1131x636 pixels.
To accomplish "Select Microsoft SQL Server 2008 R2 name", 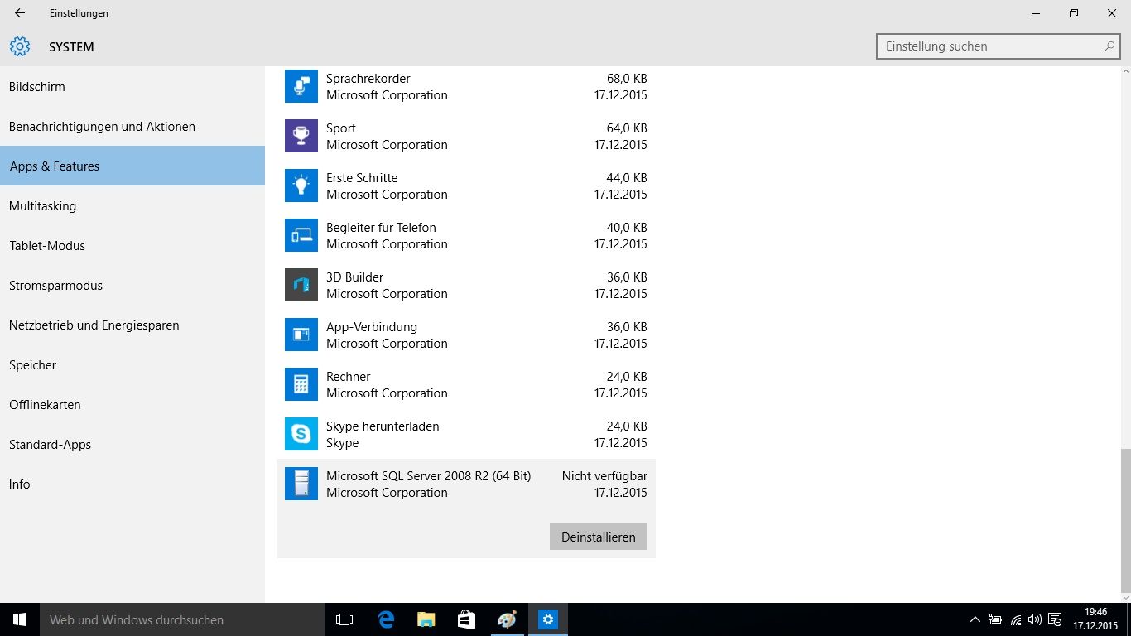I will [x=429, y=476].
